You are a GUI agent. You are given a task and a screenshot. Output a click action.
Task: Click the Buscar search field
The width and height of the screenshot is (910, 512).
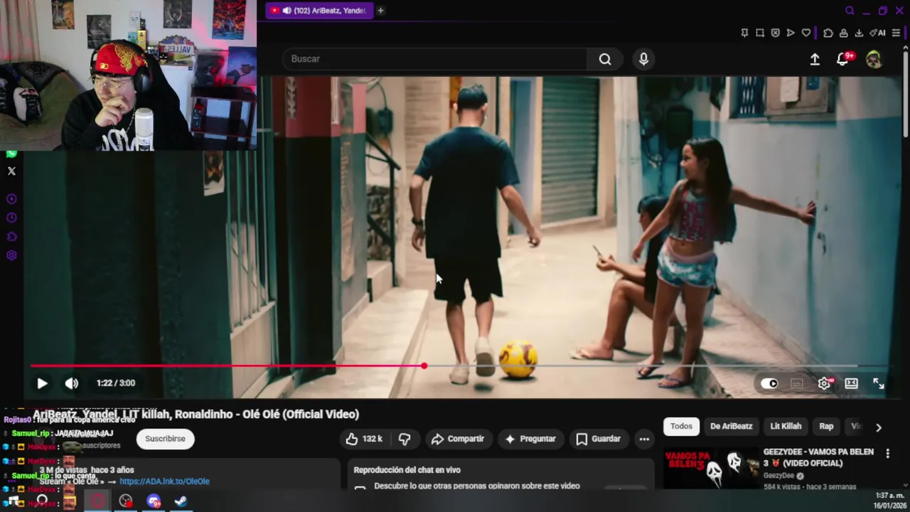(x=435, y=59)
